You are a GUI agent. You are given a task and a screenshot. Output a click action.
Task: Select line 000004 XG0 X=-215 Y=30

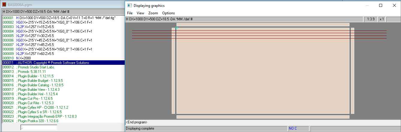(63, 31)
